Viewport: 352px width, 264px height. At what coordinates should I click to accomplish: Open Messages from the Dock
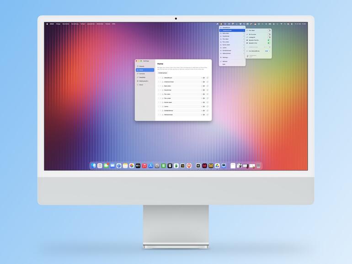point(106,166)
